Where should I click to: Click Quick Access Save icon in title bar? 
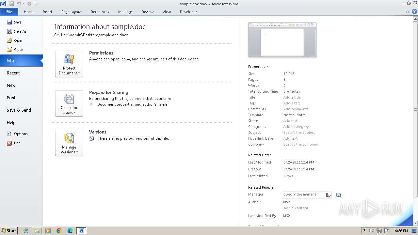(x=12, y=4)
